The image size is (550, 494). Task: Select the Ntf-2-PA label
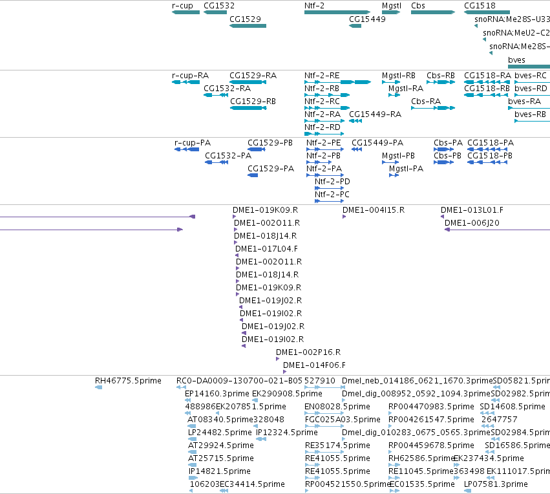pyautogui.click(x=324, y=168)
